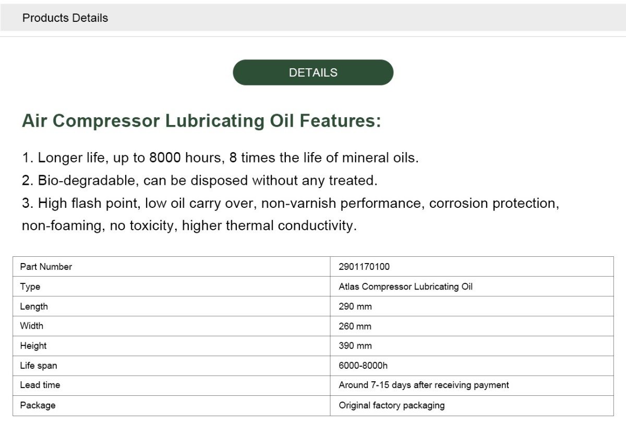626x437 pixels.
Task: Select the Lead time row label
Action: click(40, 385)
